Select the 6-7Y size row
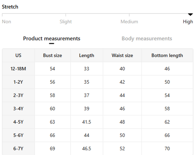Viewport: 194px width, 155px height. point(98,148)
